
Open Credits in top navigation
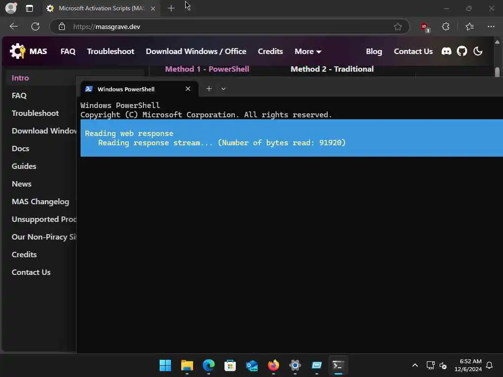point(271,51)
